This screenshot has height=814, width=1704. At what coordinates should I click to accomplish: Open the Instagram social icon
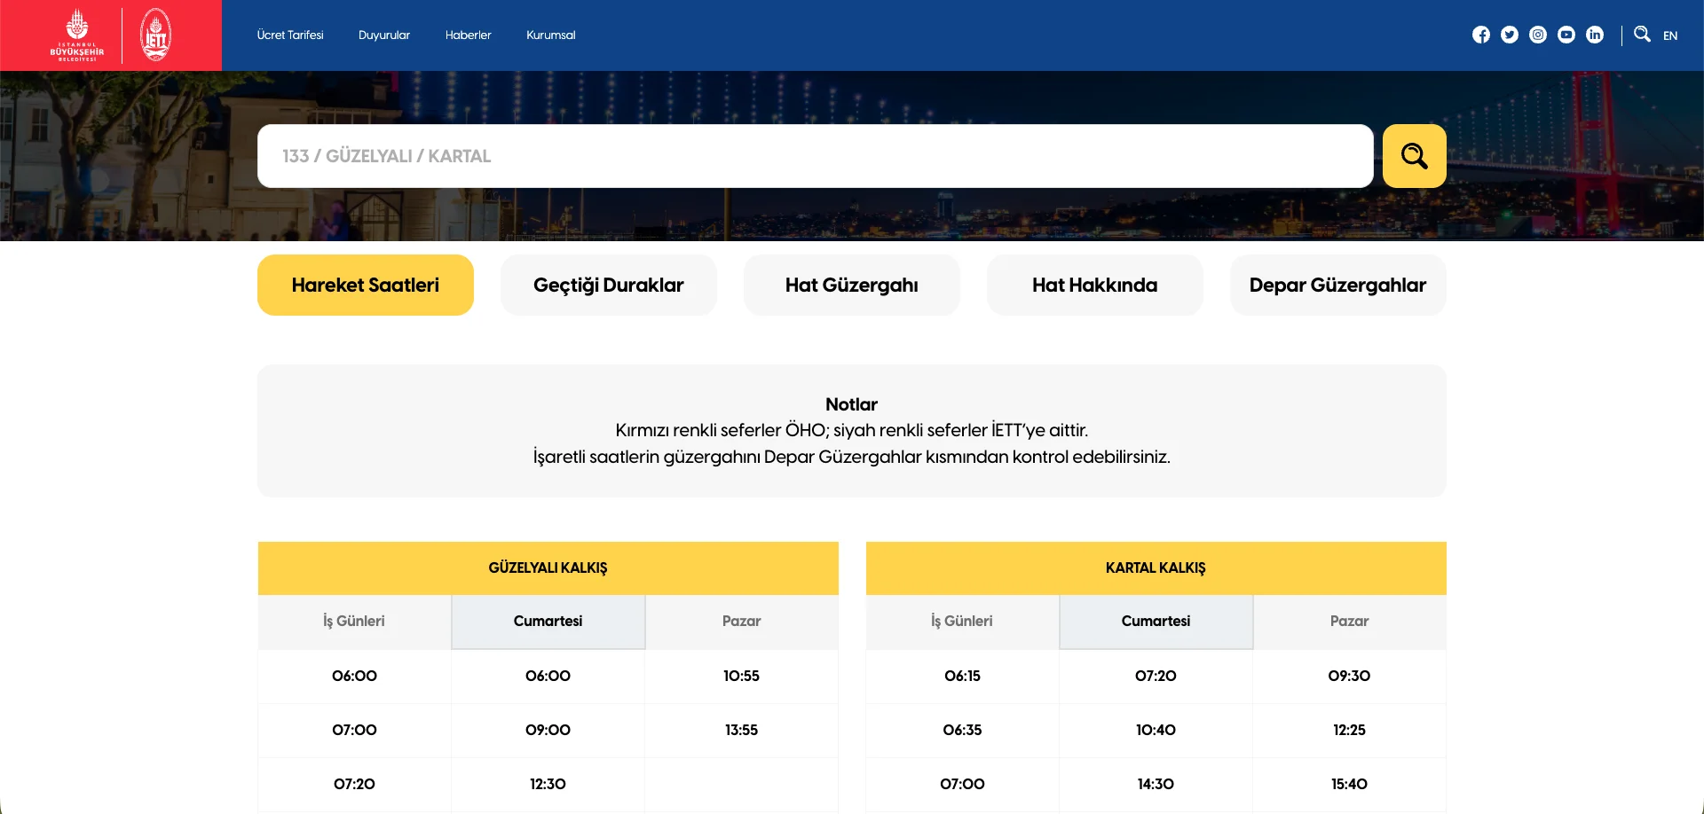point(1538,35)
